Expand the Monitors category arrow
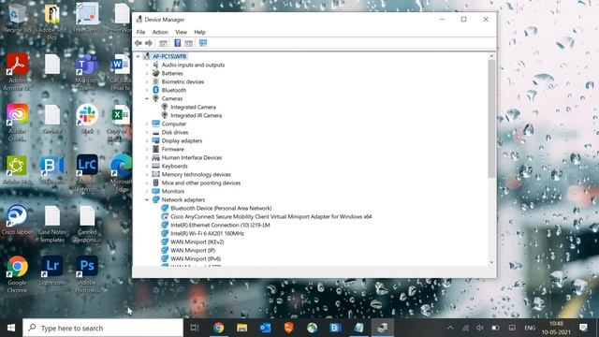Screen dimensions: 599x337 click(147, 191)
